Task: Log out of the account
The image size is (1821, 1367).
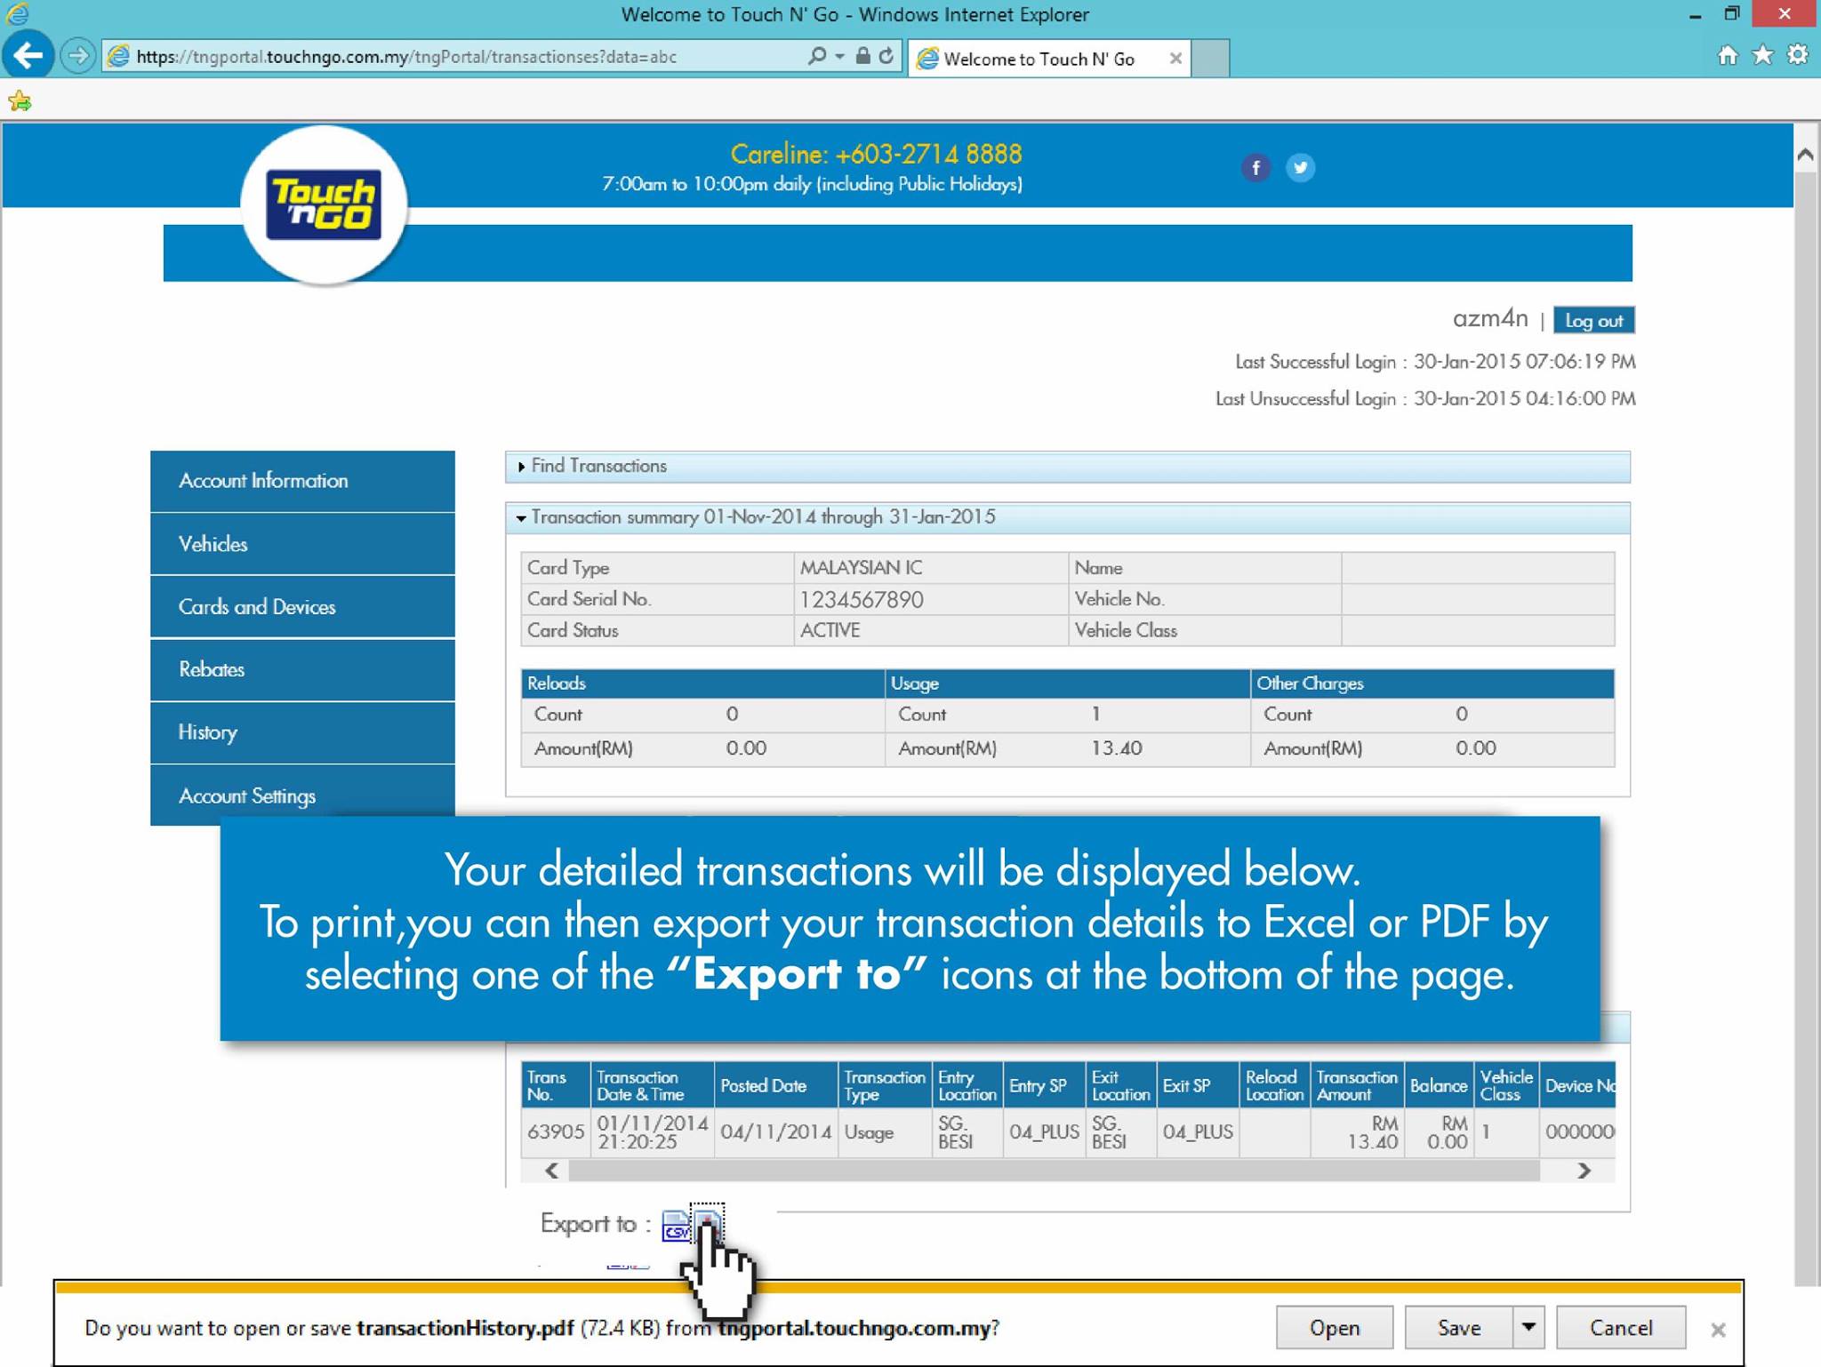Action: point(1593,320)
